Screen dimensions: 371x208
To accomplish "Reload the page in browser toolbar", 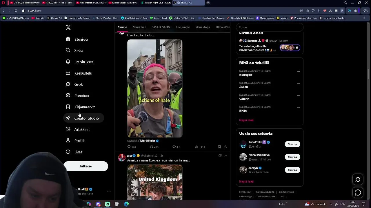I will [16, 11].
